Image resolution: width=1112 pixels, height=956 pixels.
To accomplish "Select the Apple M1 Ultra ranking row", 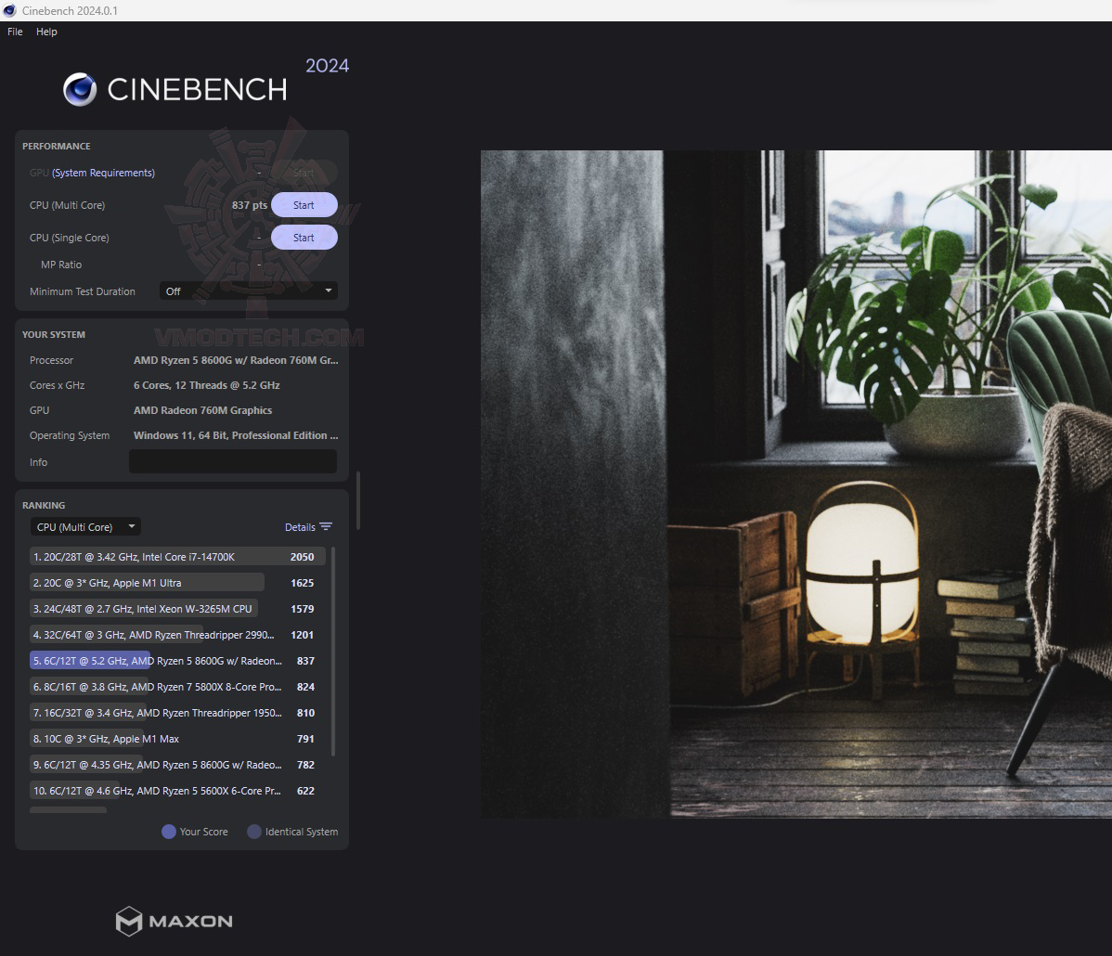I will (x=175, y=583).
